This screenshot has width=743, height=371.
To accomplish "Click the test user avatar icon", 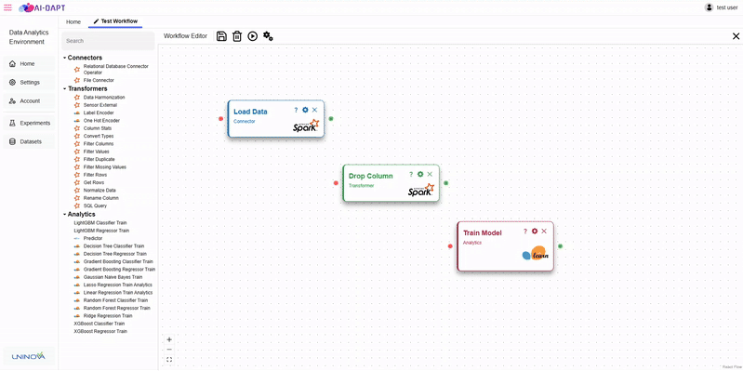I will coord(709,7).
